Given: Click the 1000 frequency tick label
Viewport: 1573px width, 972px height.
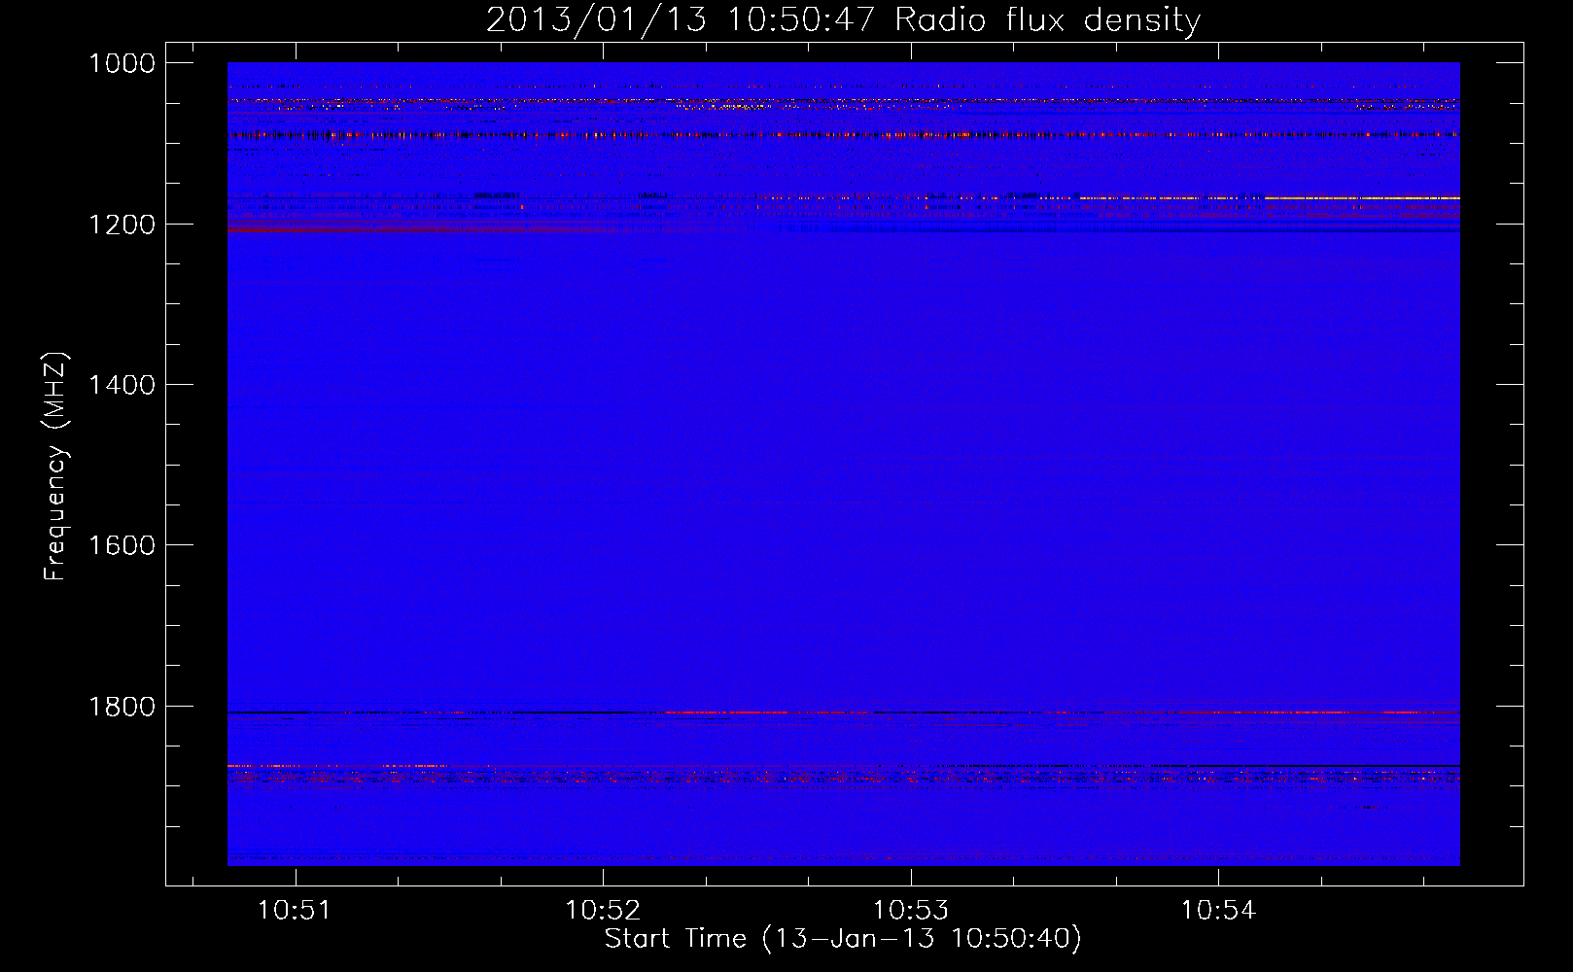Looking at the screenshot, I should coord(122,63).
